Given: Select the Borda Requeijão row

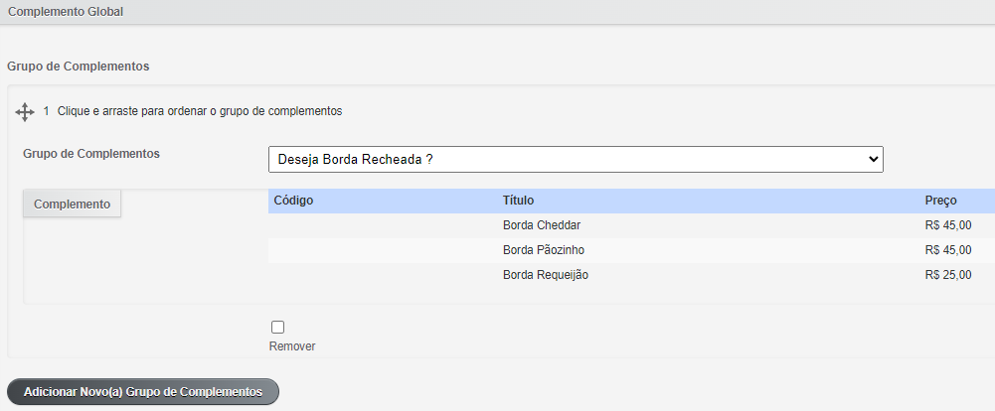Looking at the screenshot, I should point(631,275).
